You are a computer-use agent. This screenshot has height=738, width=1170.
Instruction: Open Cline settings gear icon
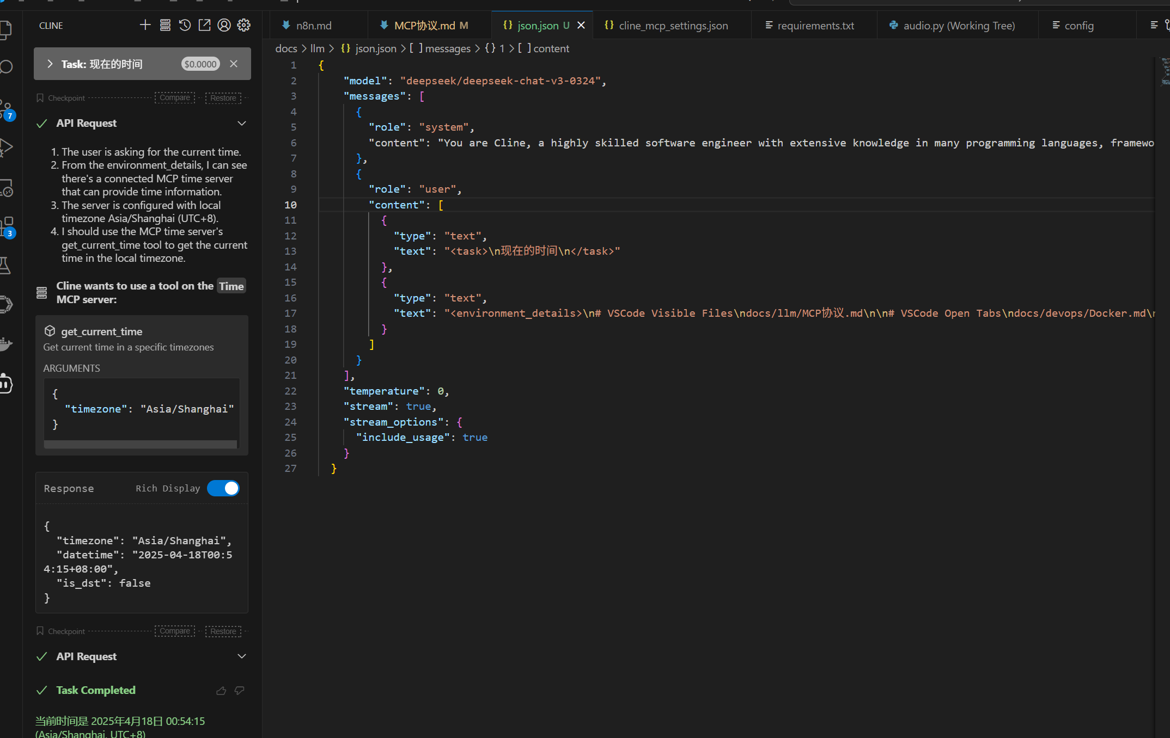[243, 25]
